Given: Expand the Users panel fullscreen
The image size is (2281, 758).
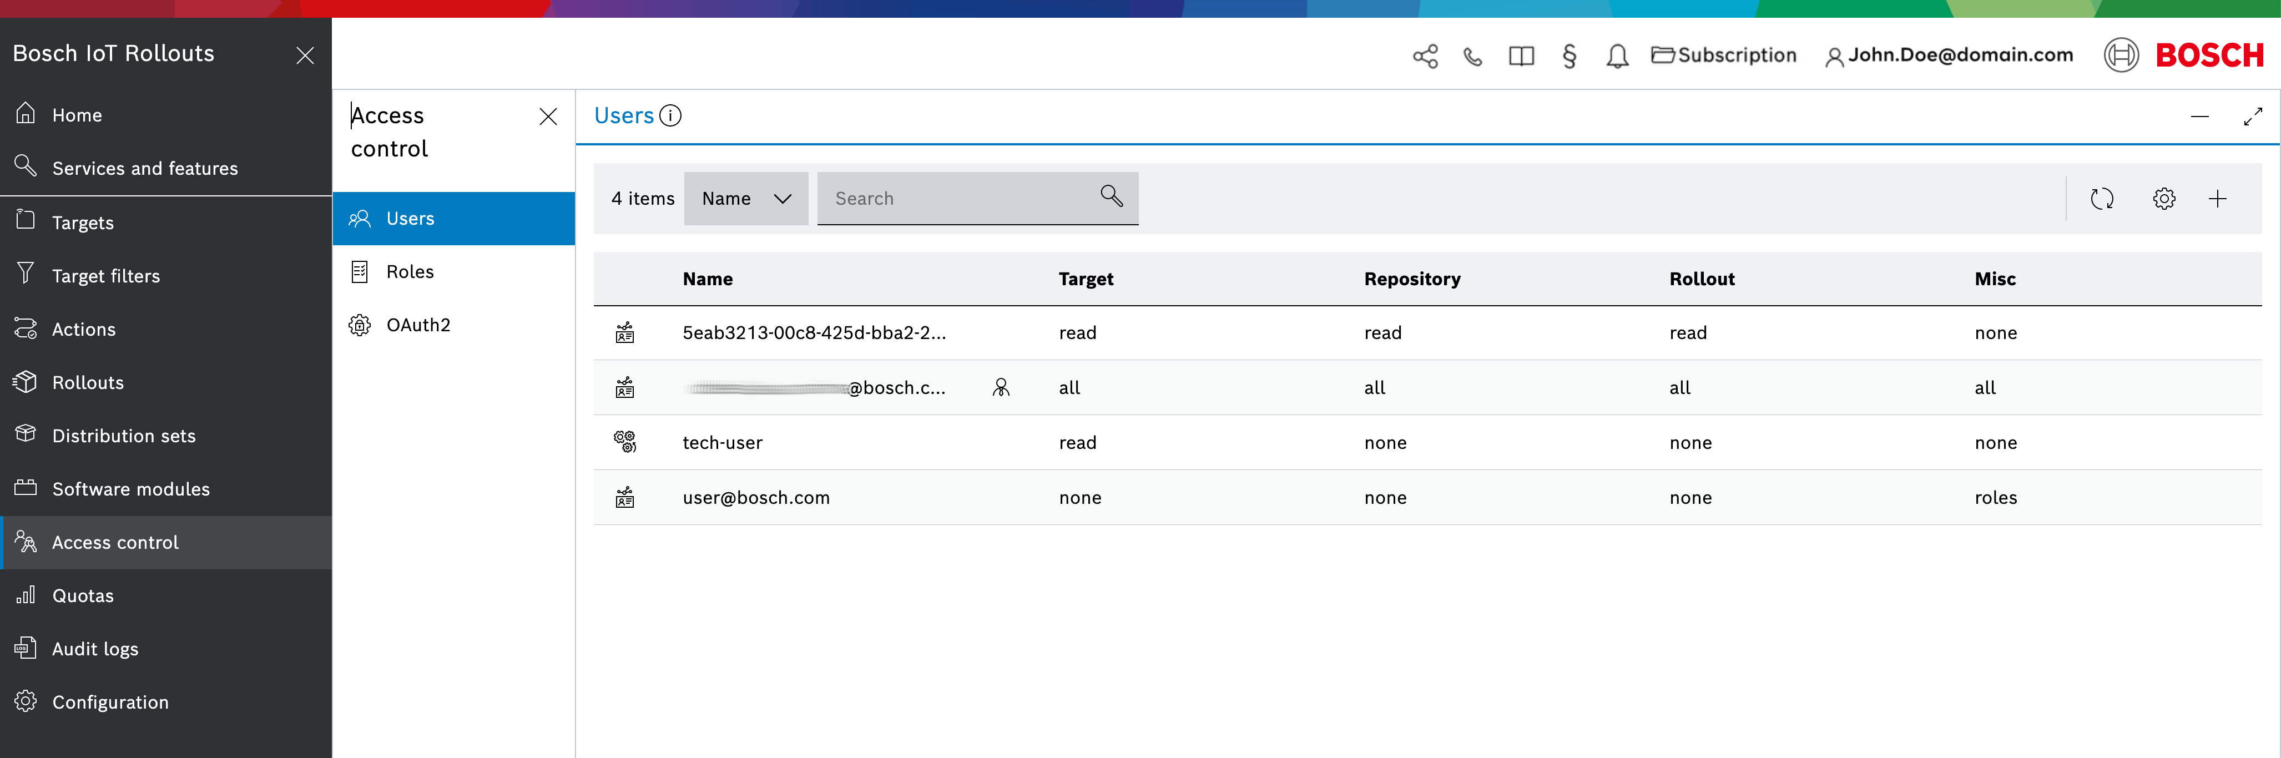Looking at the screenshot, I should pyautogui.click(x=2253, y=117).
